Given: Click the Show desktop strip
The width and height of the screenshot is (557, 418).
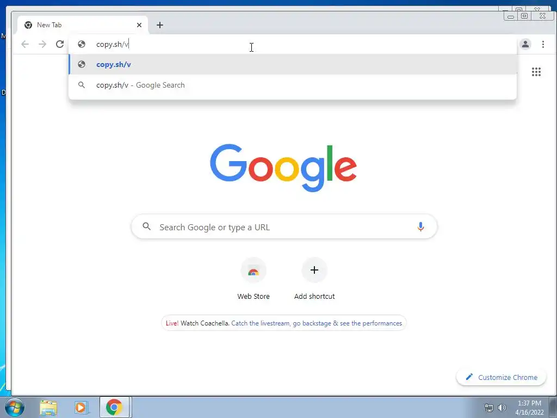Looking at the screenshot, I should pyautogui.click(x=553, y=407).
